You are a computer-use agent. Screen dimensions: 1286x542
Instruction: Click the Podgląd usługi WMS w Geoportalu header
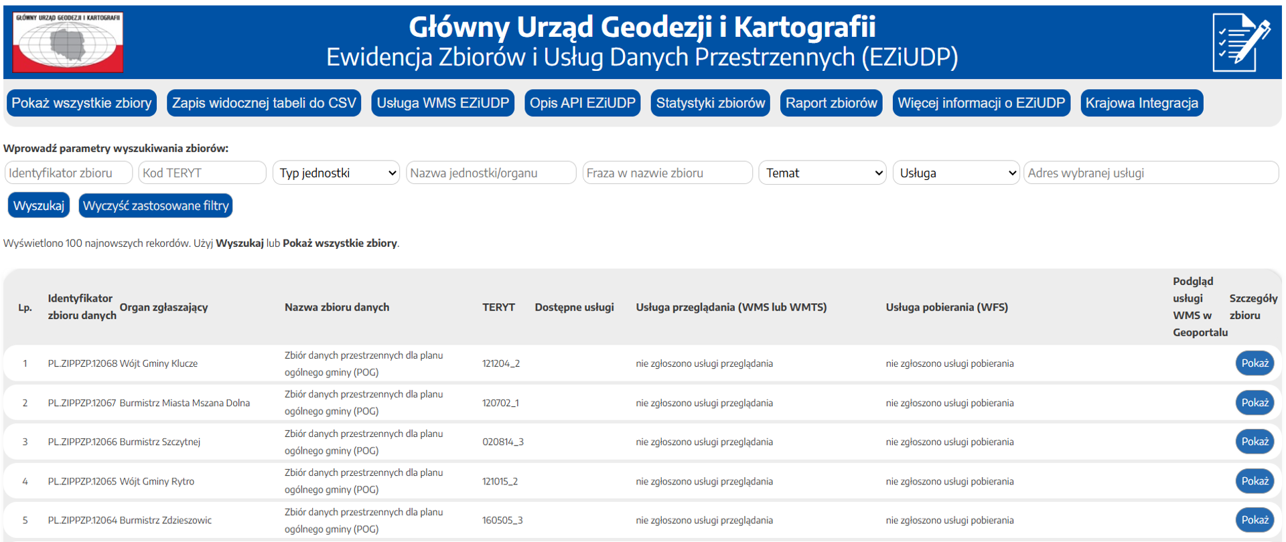pos(1200,306)
